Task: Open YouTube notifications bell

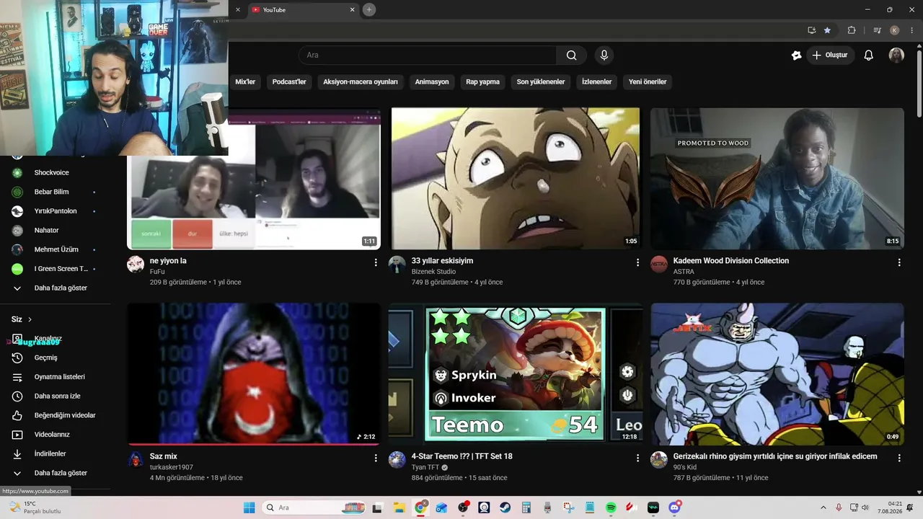Action: tap(869, 56)
